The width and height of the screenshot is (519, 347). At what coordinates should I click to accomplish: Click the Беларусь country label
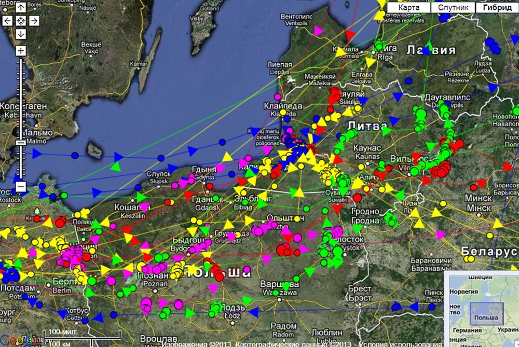[490, 252]
